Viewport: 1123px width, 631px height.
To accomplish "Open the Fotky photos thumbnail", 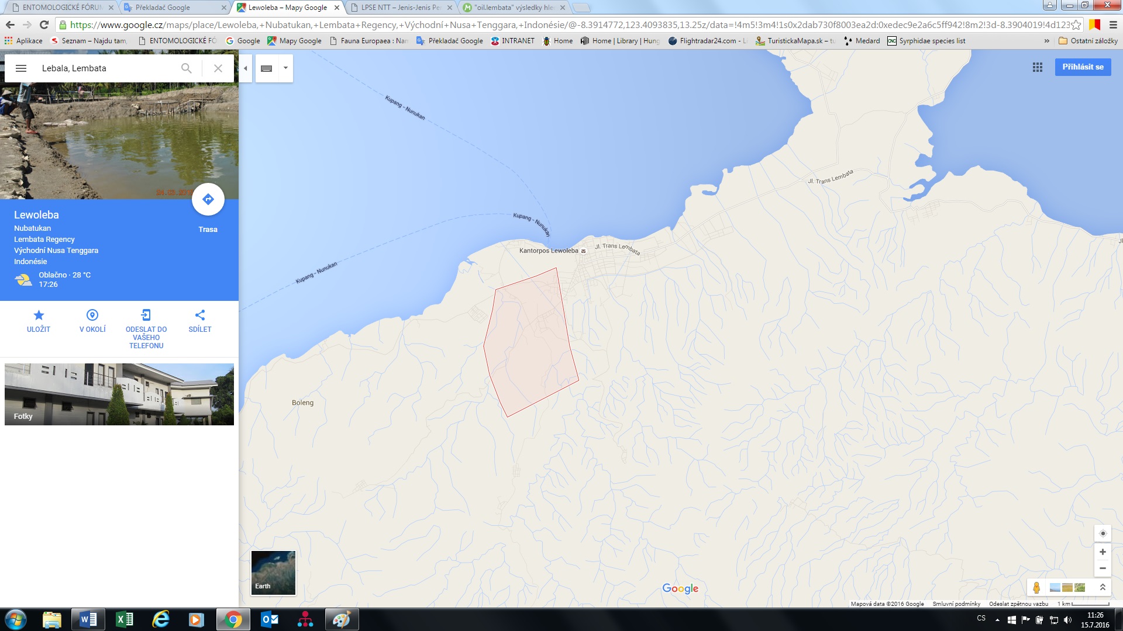I will pos(119,394).
